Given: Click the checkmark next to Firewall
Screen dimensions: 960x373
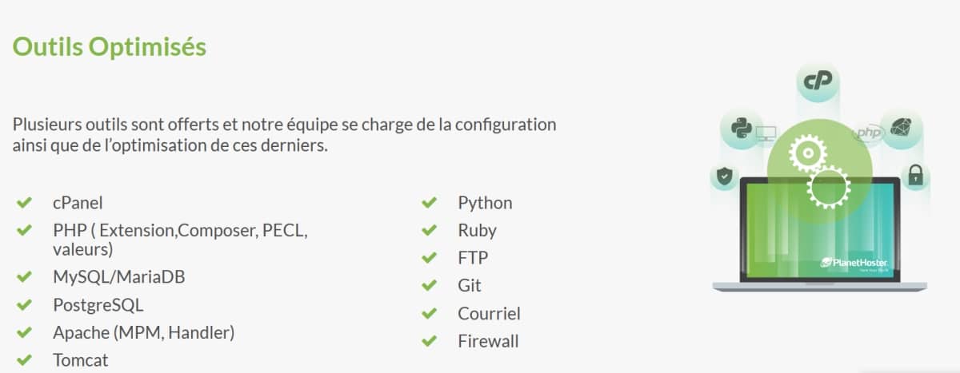Looking at the screenshot, I should [430, 341].
